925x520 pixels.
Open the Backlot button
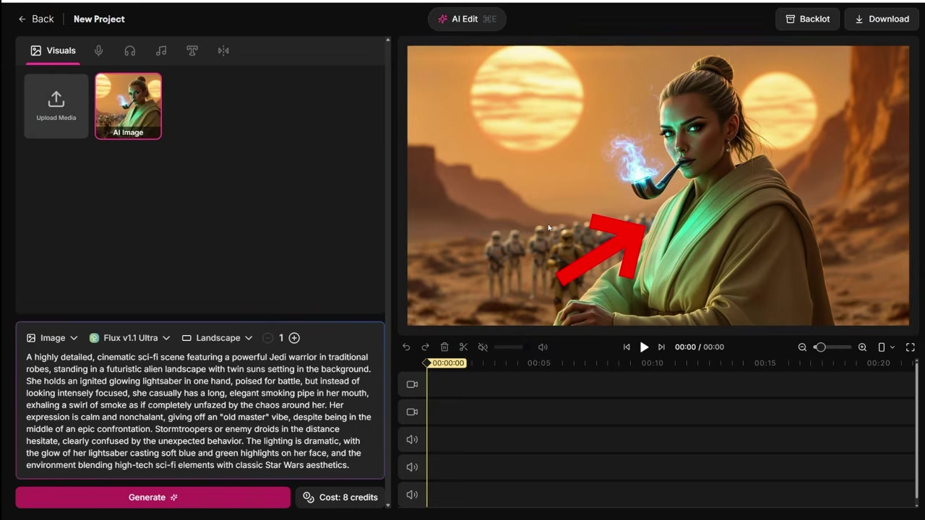point(808,19)
